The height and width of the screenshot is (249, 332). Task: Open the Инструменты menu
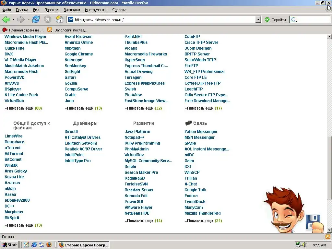click(x=96, y=10)
